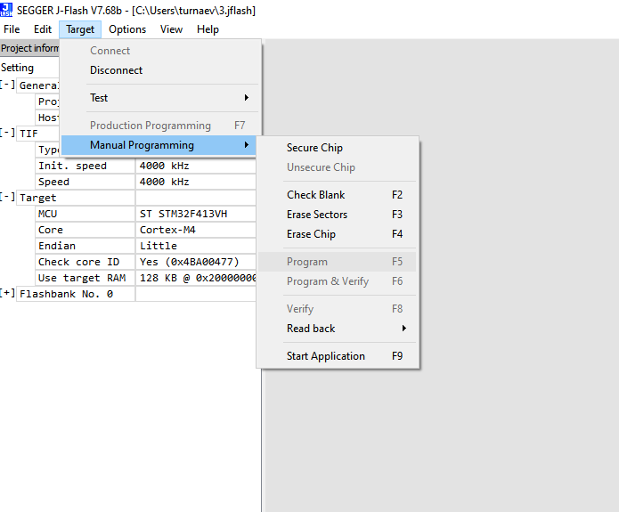The width and height of the screenshot is (619, 512).
Task: Open the Help menu
Action: 208,29
